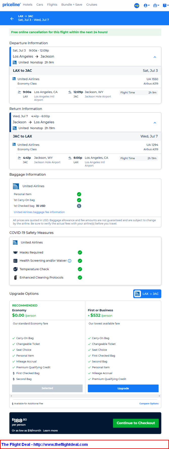
Task: Click United Airlines logo in Baggage Information
Action: tap(16, 186)
